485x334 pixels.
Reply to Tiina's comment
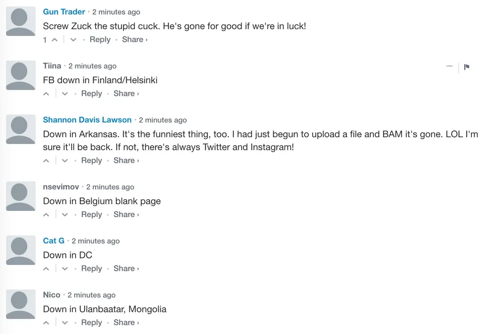(x=92, y=94)
